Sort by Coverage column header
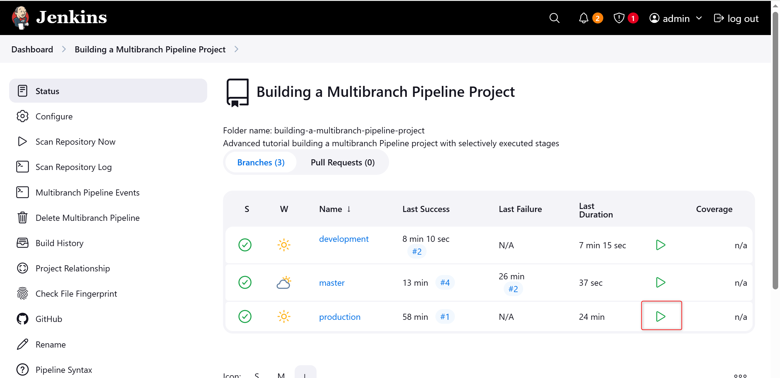The image size is (780, 378). coord(714,209)
